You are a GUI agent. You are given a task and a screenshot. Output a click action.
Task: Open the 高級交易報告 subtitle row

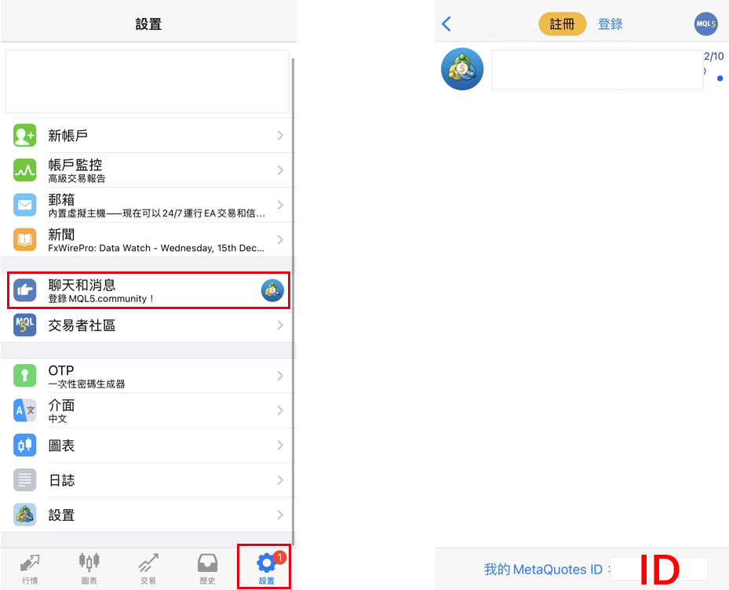pos(77,179)
